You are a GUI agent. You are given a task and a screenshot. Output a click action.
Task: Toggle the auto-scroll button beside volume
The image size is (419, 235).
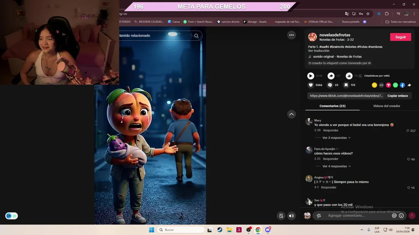click(x=281, y=216)
